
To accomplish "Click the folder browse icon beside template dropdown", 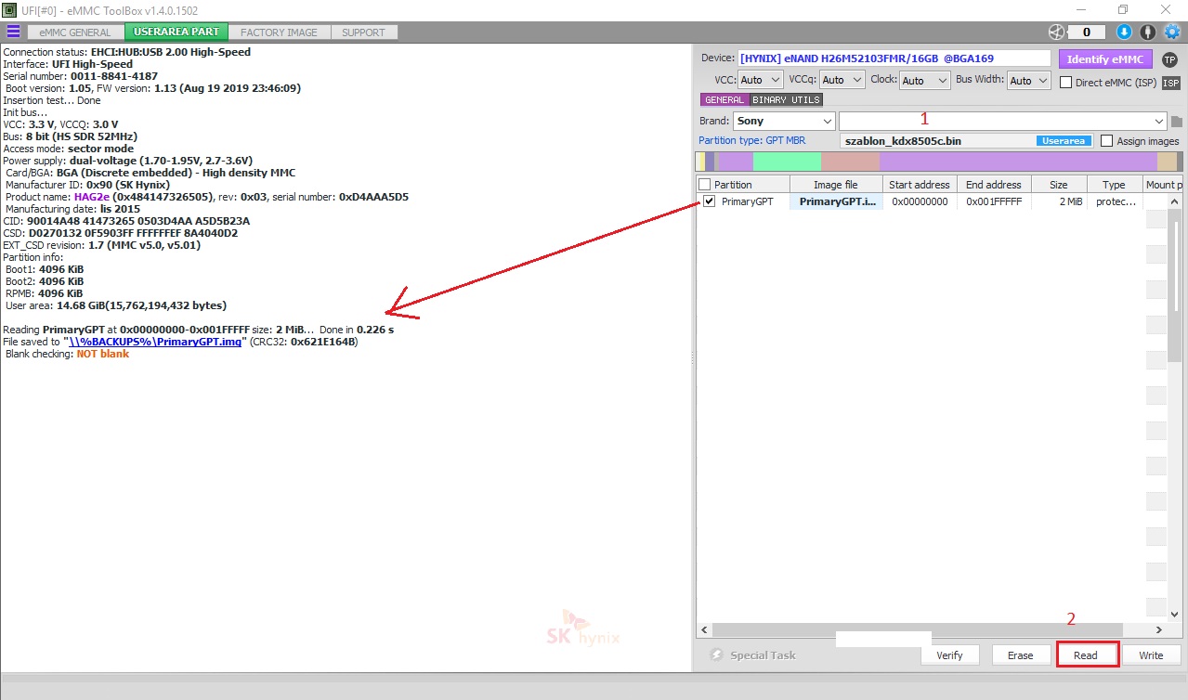I will tap(1177, 122).
